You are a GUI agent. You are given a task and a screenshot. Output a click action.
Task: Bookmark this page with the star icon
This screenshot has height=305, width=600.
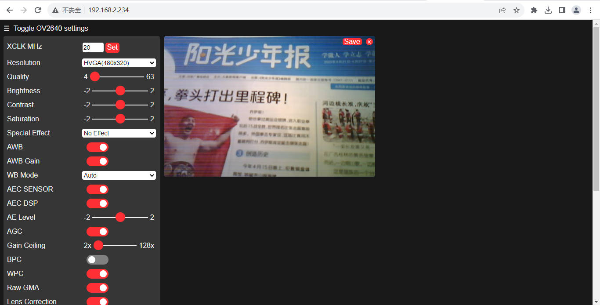[517, 10]
